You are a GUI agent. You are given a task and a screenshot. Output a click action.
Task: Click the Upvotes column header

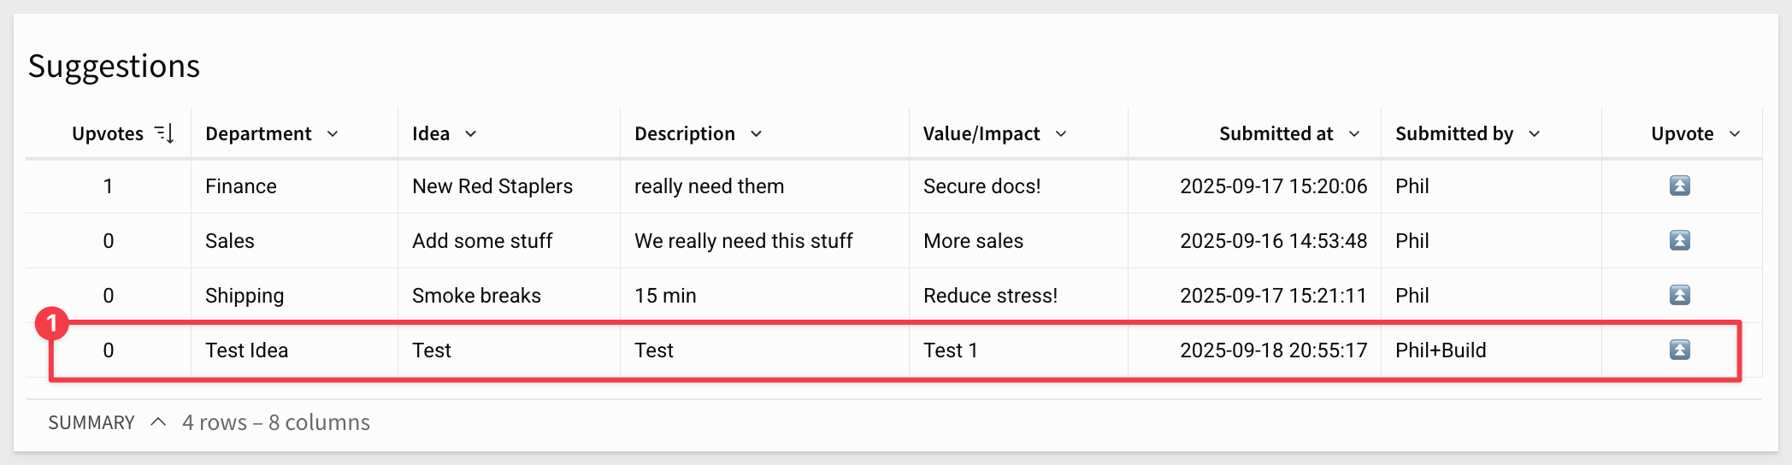(x=108, y=134)
